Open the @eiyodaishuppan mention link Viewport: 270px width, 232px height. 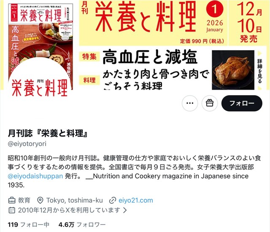click(35, 176)
